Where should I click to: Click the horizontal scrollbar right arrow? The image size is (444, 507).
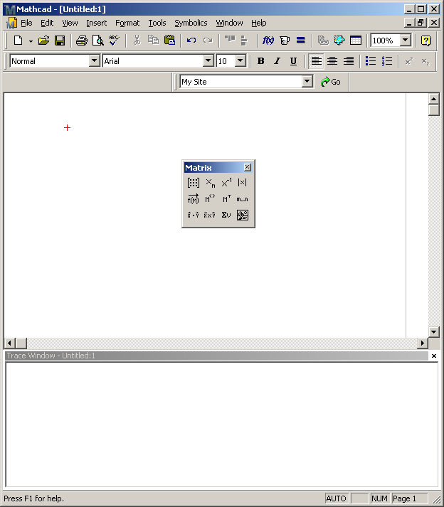click(x=423, y=343)
